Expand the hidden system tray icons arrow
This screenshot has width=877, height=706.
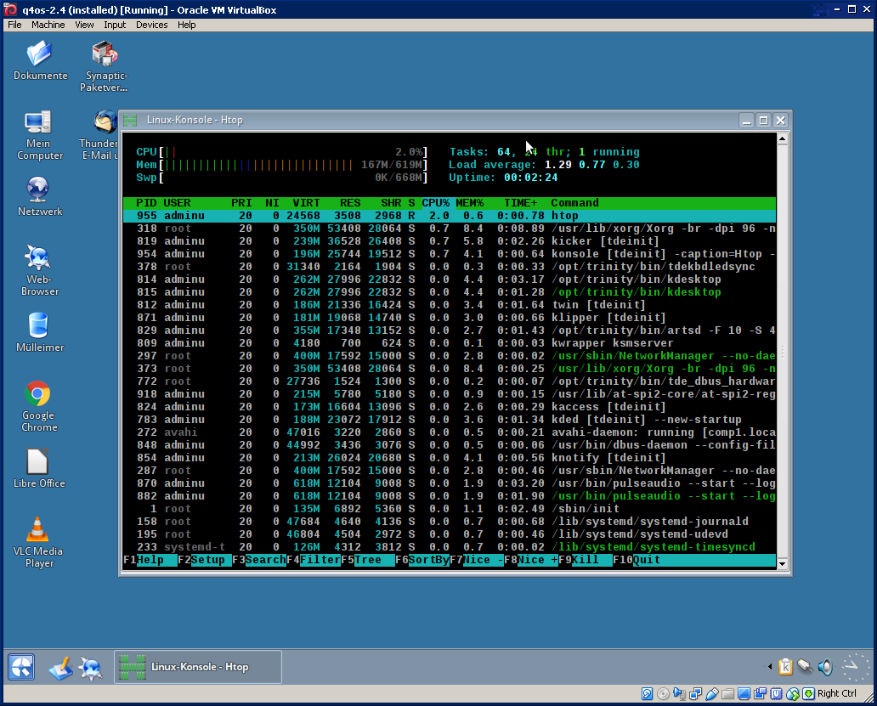tap(770, 667)
